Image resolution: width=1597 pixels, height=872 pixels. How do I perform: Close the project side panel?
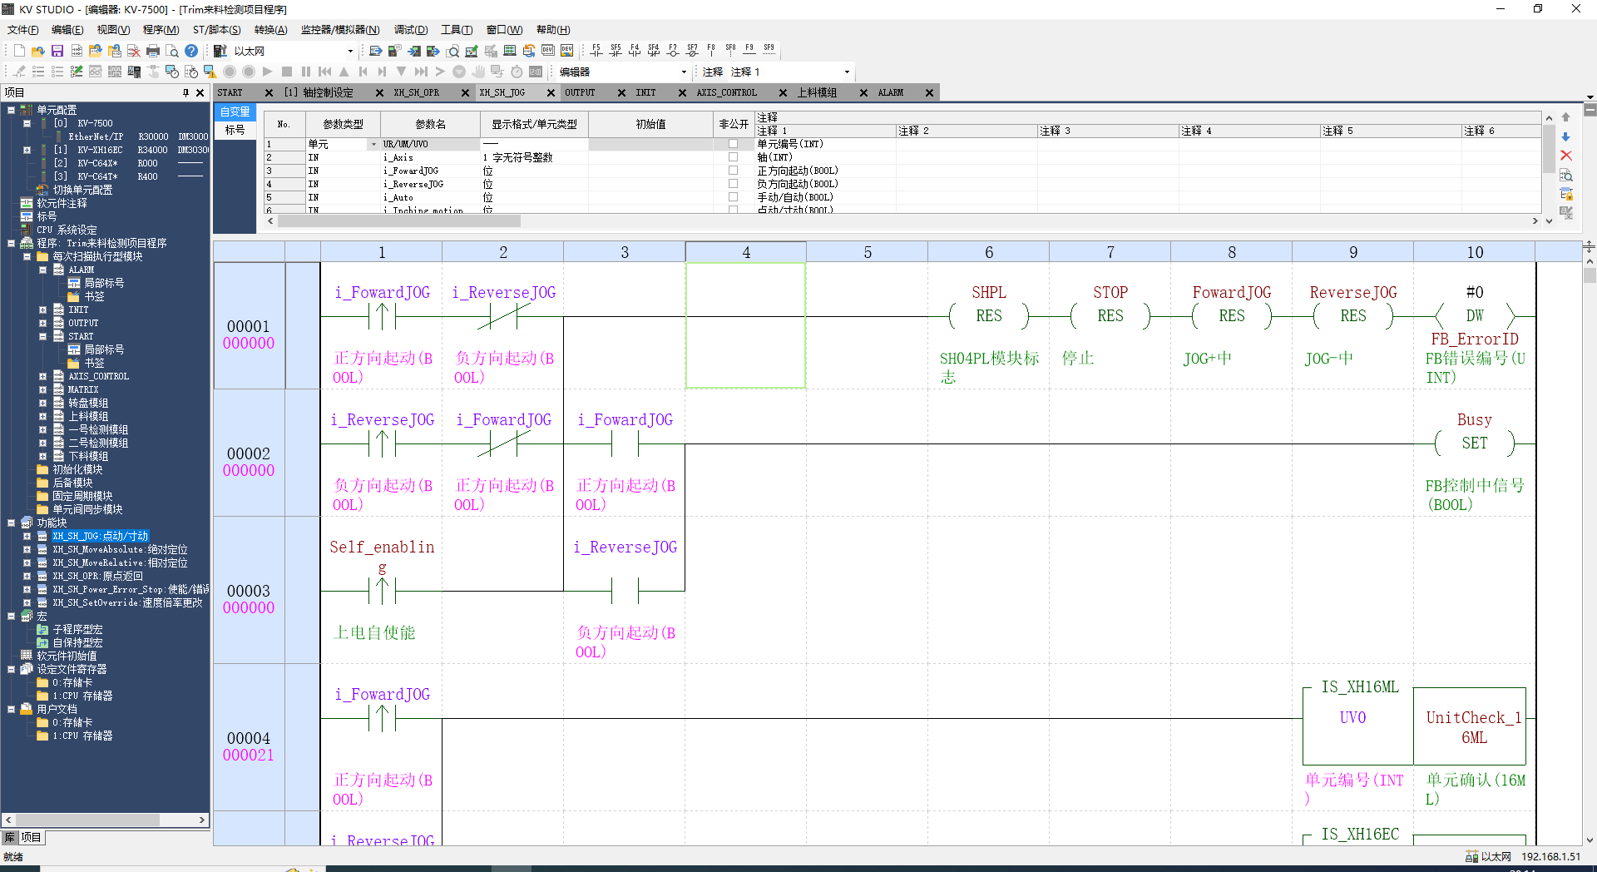[x=200, y=92]
